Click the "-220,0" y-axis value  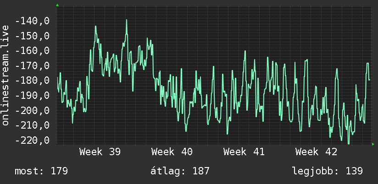(x=32, y=140)
